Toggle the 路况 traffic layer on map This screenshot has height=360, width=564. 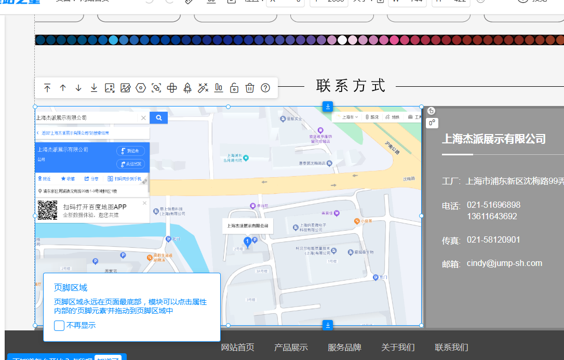click(372, 117)
